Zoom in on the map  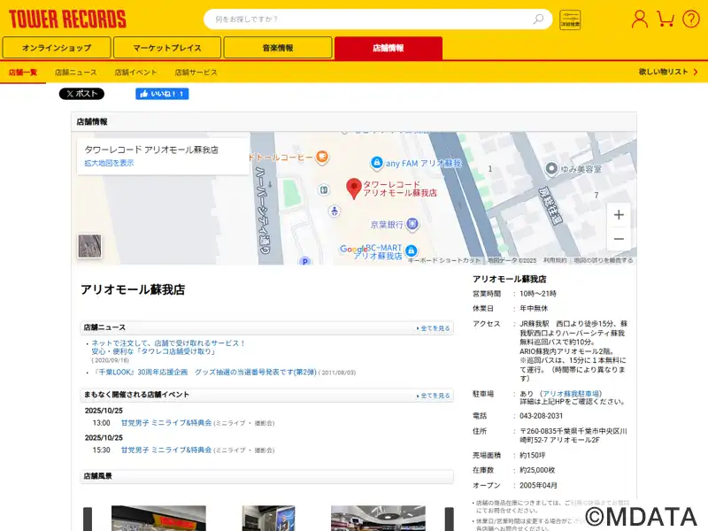[619, 215]
